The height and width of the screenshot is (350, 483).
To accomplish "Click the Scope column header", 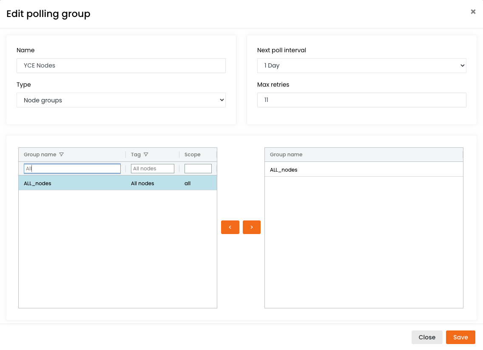I will 193,155.
